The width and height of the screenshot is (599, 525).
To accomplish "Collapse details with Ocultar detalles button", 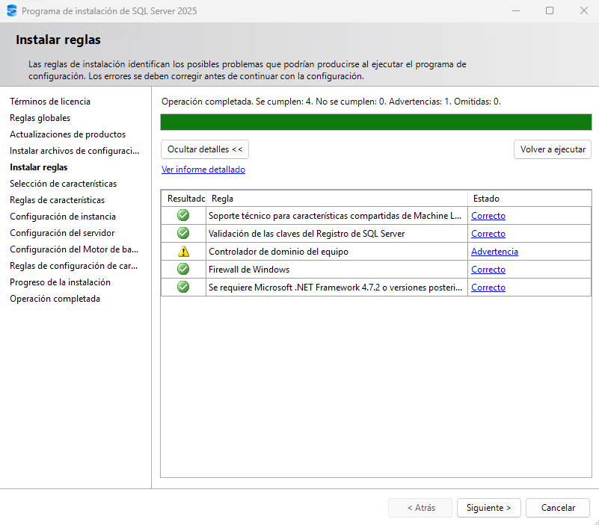I will click(x=205, y=149).
